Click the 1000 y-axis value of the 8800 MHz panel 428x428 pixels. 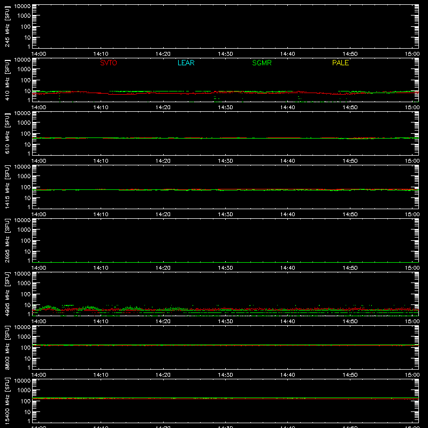coord(24,337)
